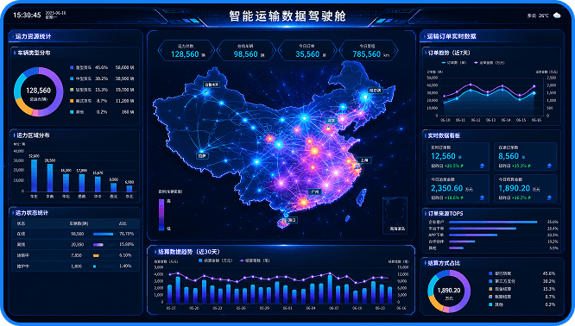The width and height of the screenshot is (575, 326).
Task: Click the up arrow in the 1,890.20 万元 card
Action: point(549,197)
